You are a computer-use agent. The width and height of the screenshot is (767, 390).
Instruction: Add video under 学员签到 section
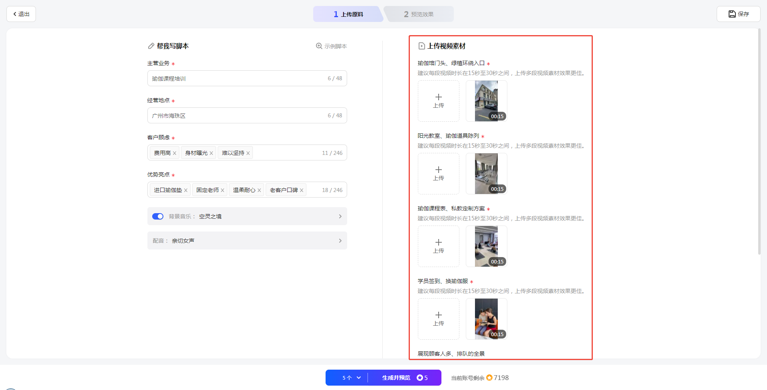click(438, 319)
